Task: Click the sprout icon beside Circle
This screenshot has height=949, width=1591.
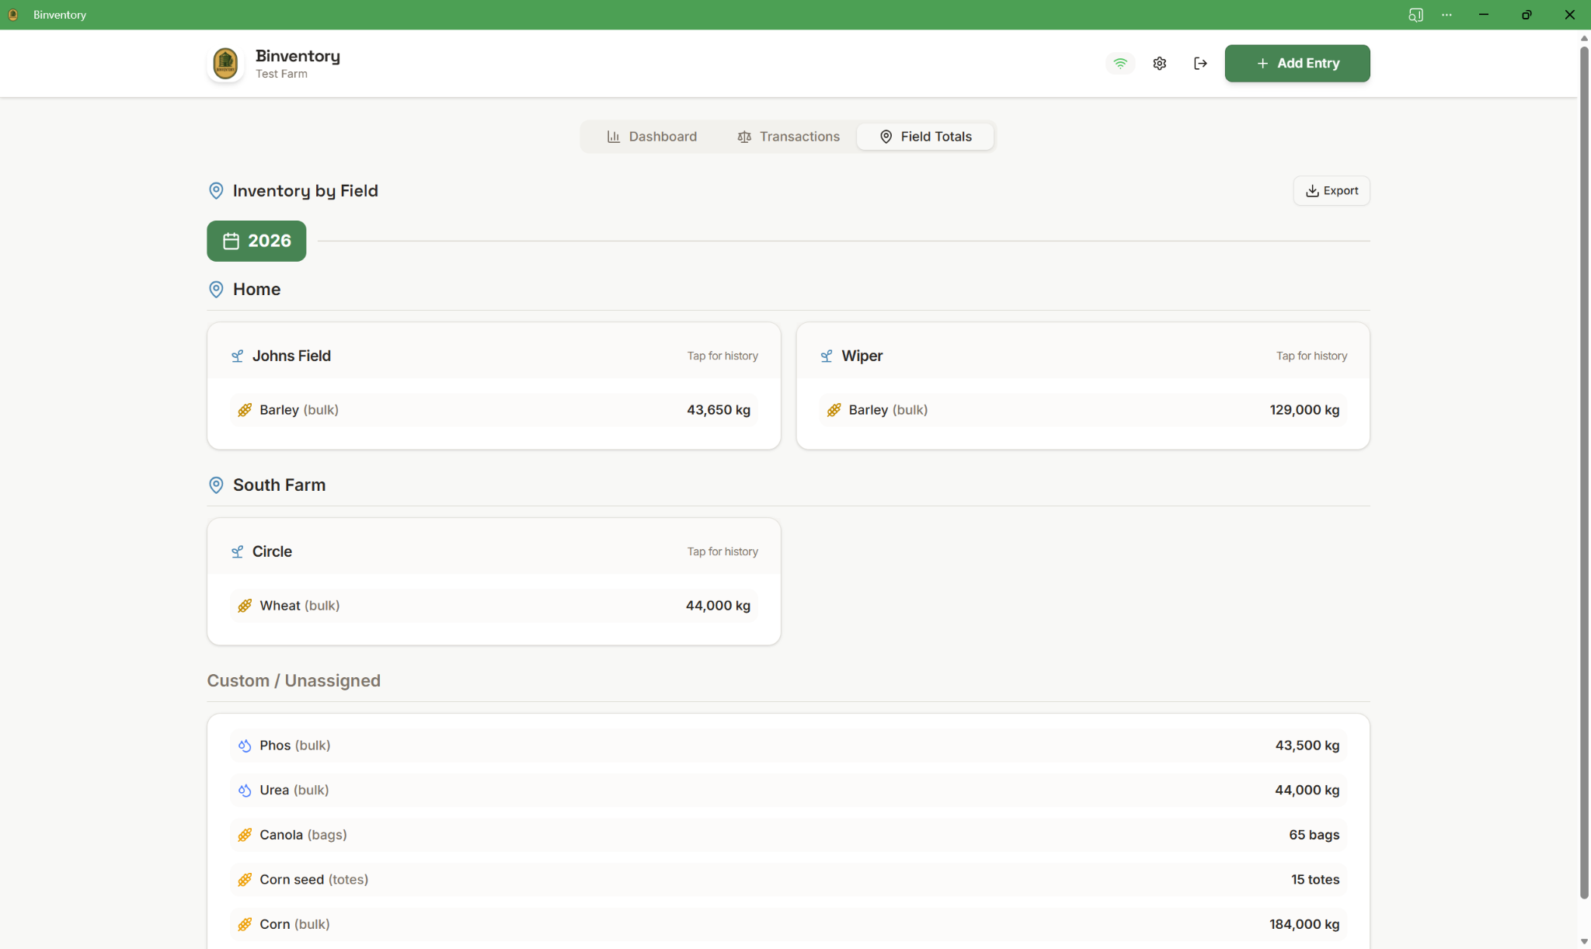Action: click(237, 551)
